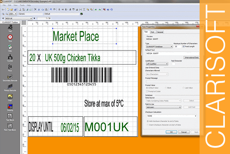
Task: Toggle the Prompt at Coder checkbox
Action: (x=147, y=91)
